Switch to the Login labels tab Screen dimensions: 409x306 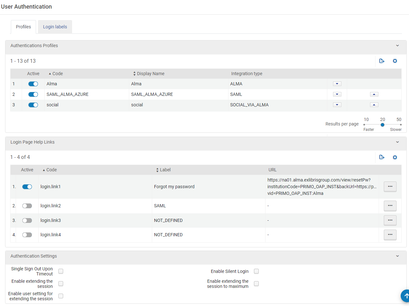[55, 27]
